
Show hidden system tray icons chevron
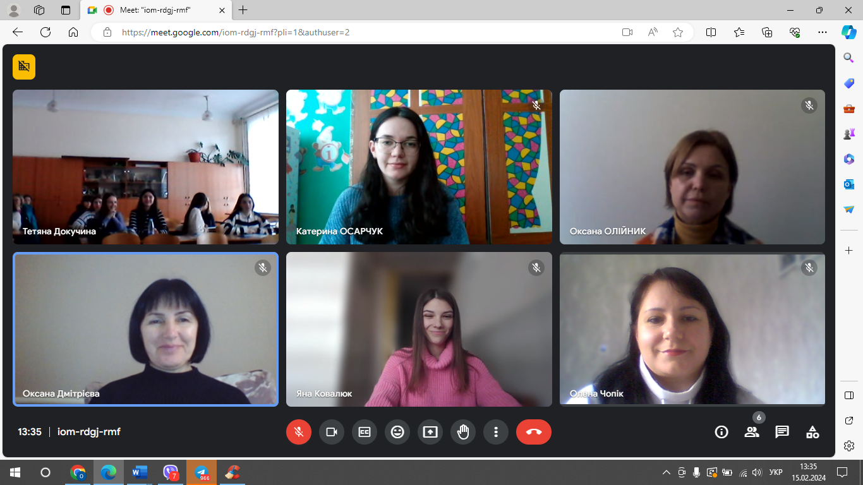pyautogui.click(x=666, y=472)
